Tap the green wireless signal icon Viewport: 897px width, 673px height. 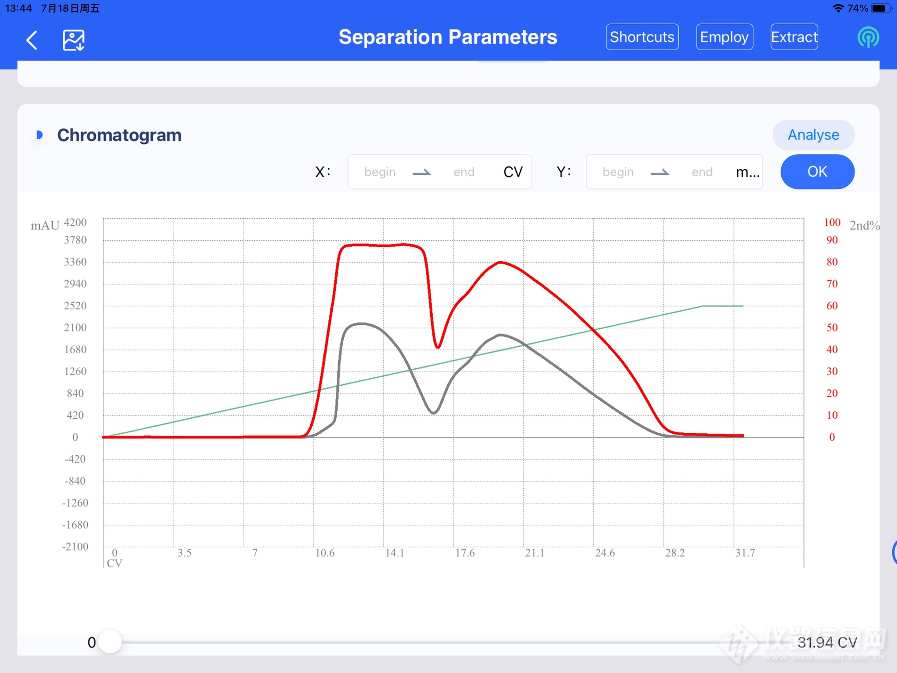(868, 37)
